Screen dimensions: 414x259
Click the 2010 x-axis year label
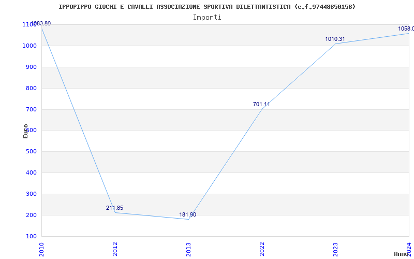(x=41, y=249)
